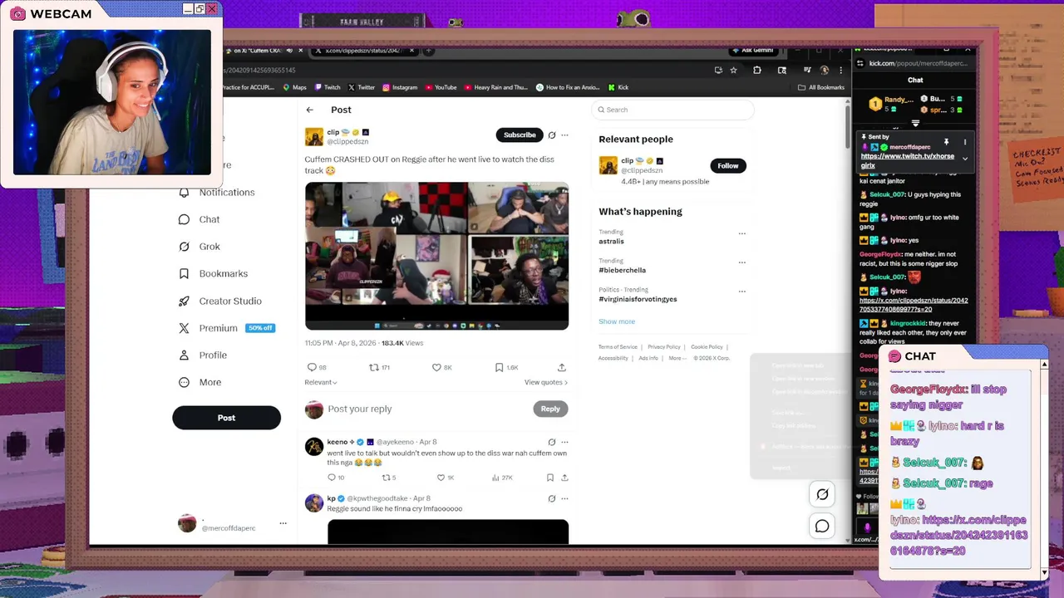
Task: Expand the More menu in X sidebar
Action: [x=200, y=382]
